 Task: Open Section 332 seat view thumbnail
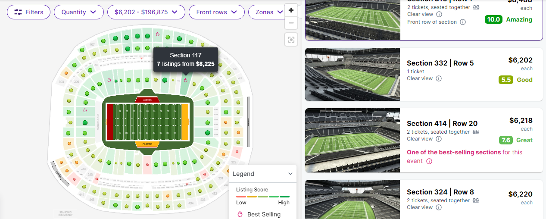(353, 74)
